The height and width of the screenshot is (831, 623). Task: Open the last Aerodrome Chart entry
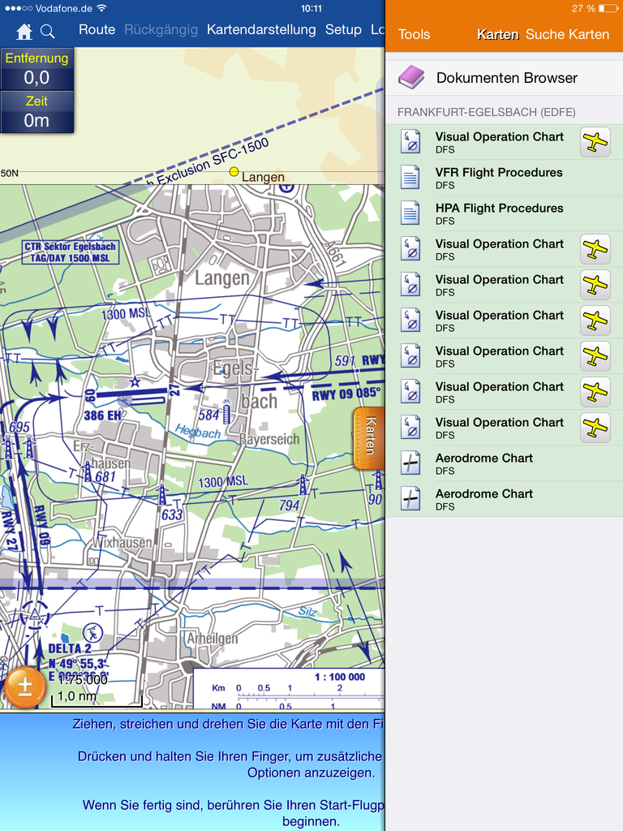click(x=483, y=499)
